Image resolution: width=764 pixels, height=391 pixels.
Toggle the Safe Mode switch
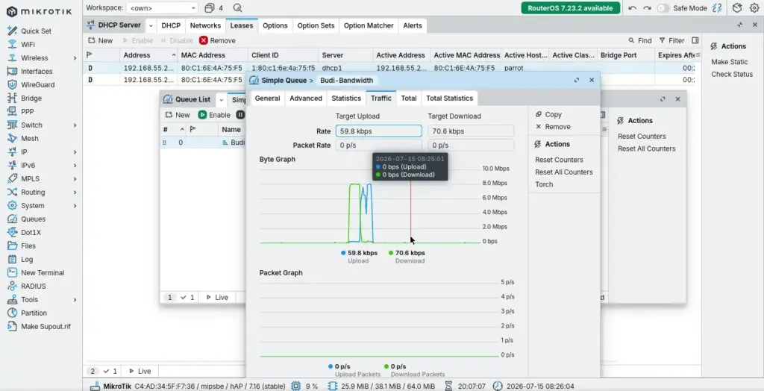pos(663,7)
